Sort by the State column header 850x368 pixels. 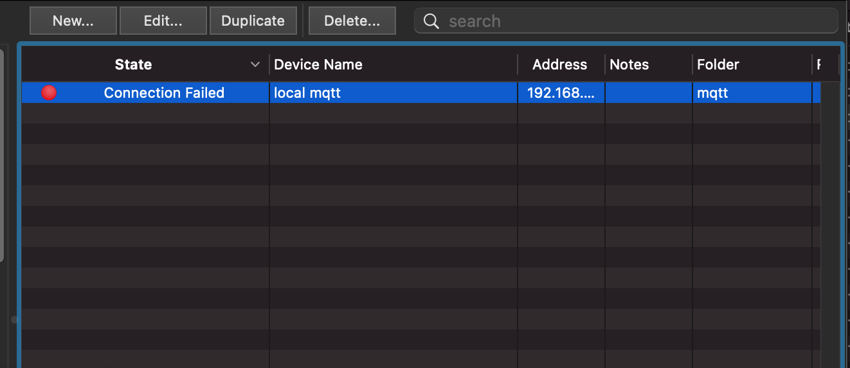(x=134, y=64)
